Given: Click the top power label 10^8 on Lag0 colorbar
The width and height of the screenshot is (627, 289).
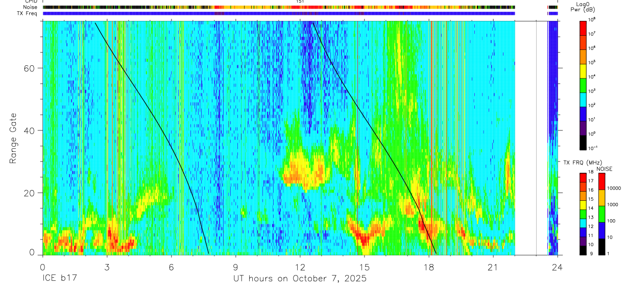Looking at the screenshot, I should pos(592,19).
